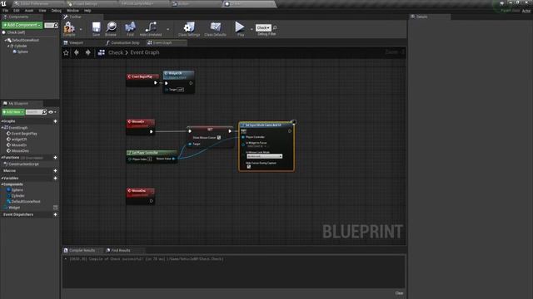Add a variable with the Variables plus icon
533x299 pixels.
[x=55, y=178]
